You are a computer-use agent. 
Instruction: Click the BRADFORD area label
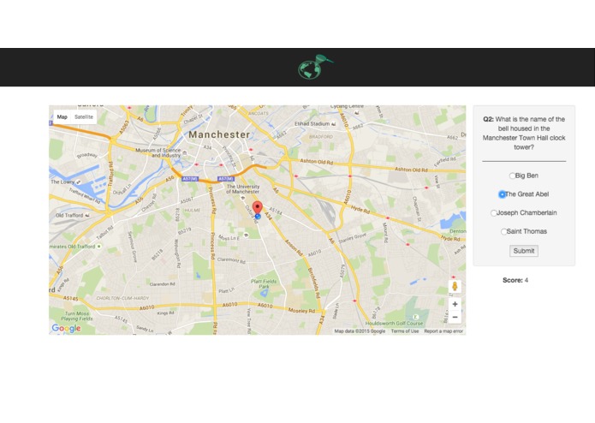pyautogui.click(x=321, y=136)
